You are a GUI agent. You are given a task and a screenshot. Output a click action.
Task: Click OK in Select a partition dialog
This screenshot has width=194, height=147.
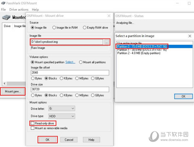(x=183, y=96)
